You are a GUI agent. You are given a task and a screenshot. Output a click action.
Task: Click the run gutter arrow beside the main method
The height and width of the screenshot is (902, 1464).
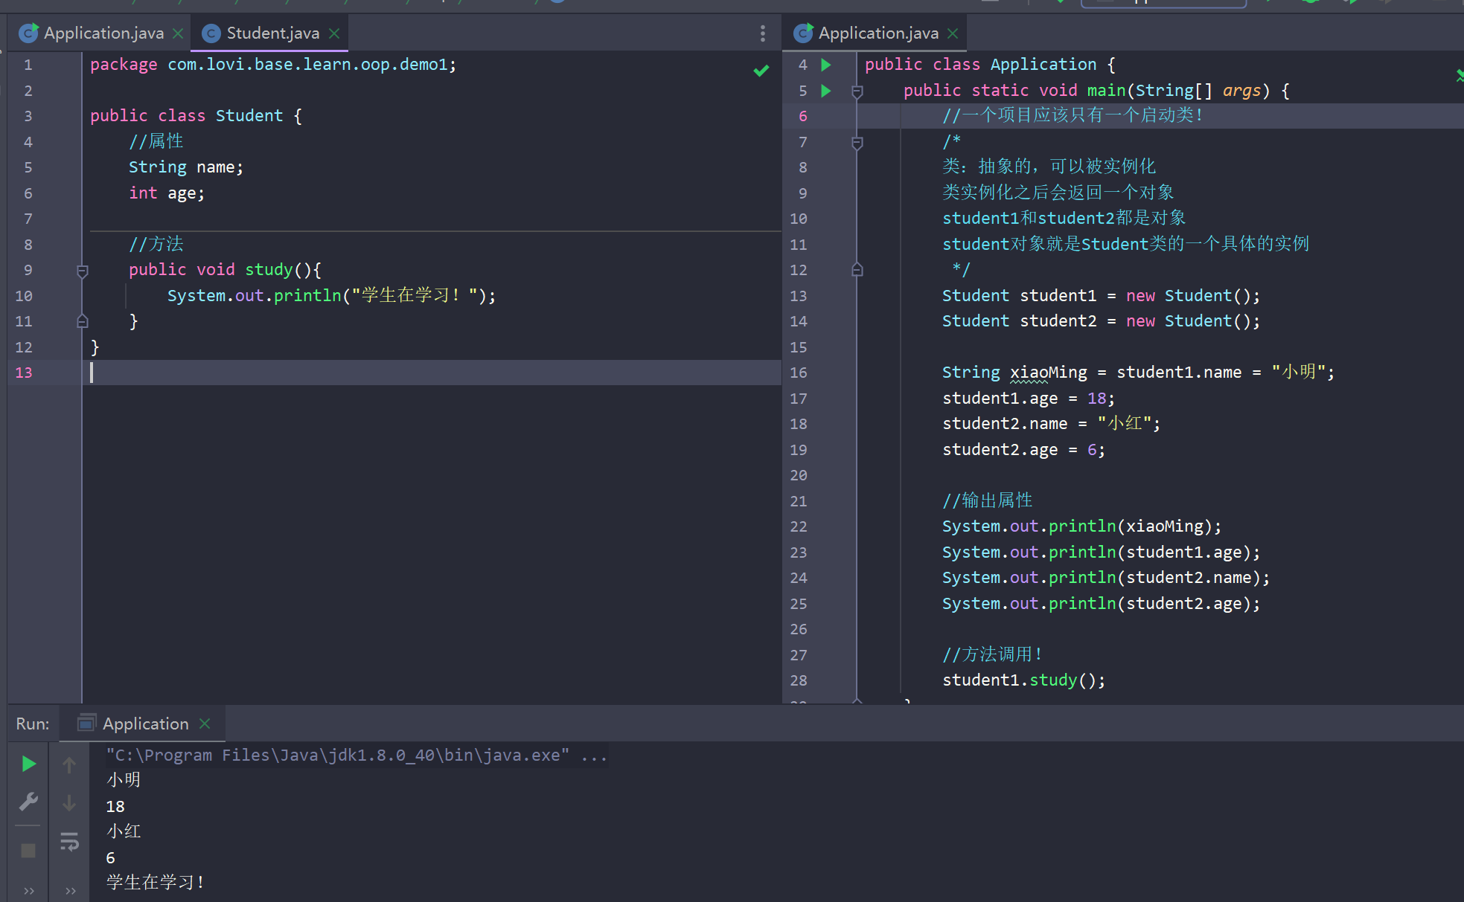tap(825, 91)
